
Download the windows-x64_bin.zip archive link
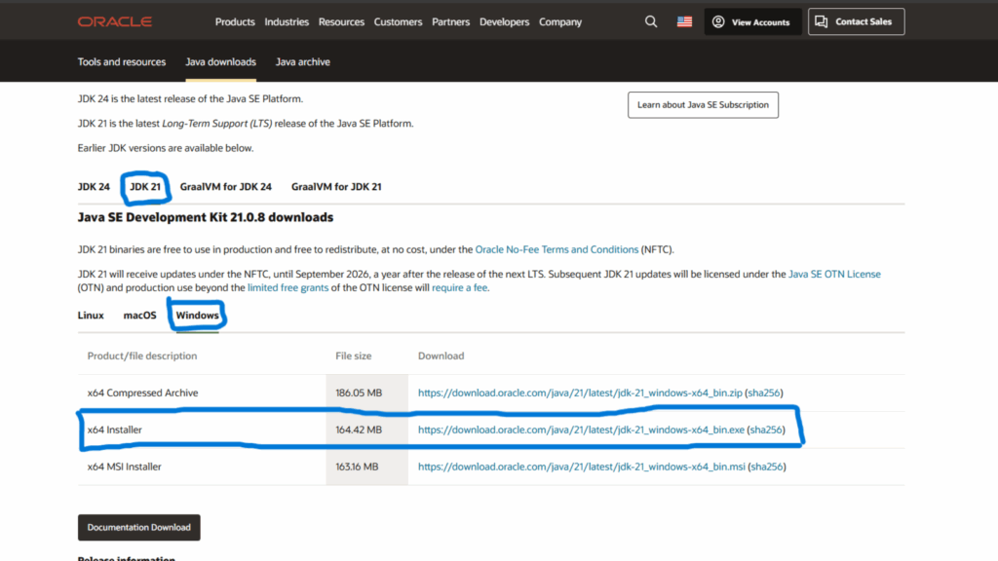click(x=580, y=393)
